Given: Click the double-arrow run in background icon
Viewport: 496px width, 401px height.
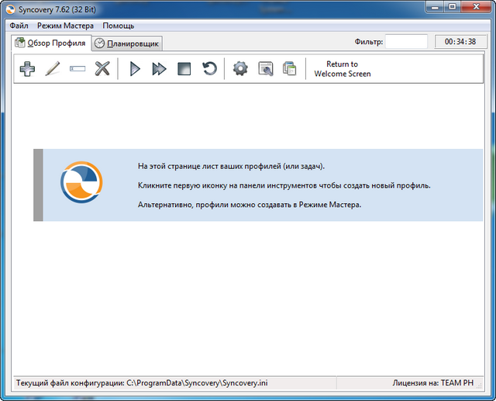Looking at the screenshot, I should point(159,70).
